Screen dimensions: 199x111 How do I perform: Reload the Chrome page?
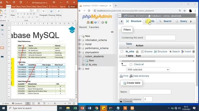(89, 11)
